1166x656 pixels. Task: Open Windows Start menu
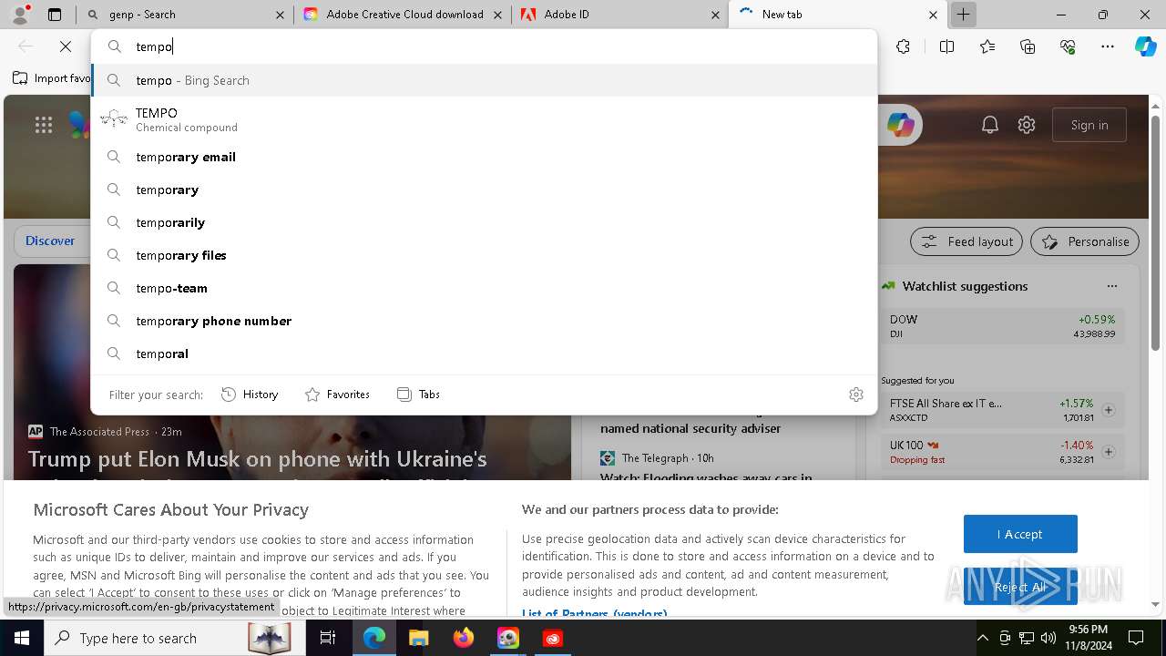point(22,638)
